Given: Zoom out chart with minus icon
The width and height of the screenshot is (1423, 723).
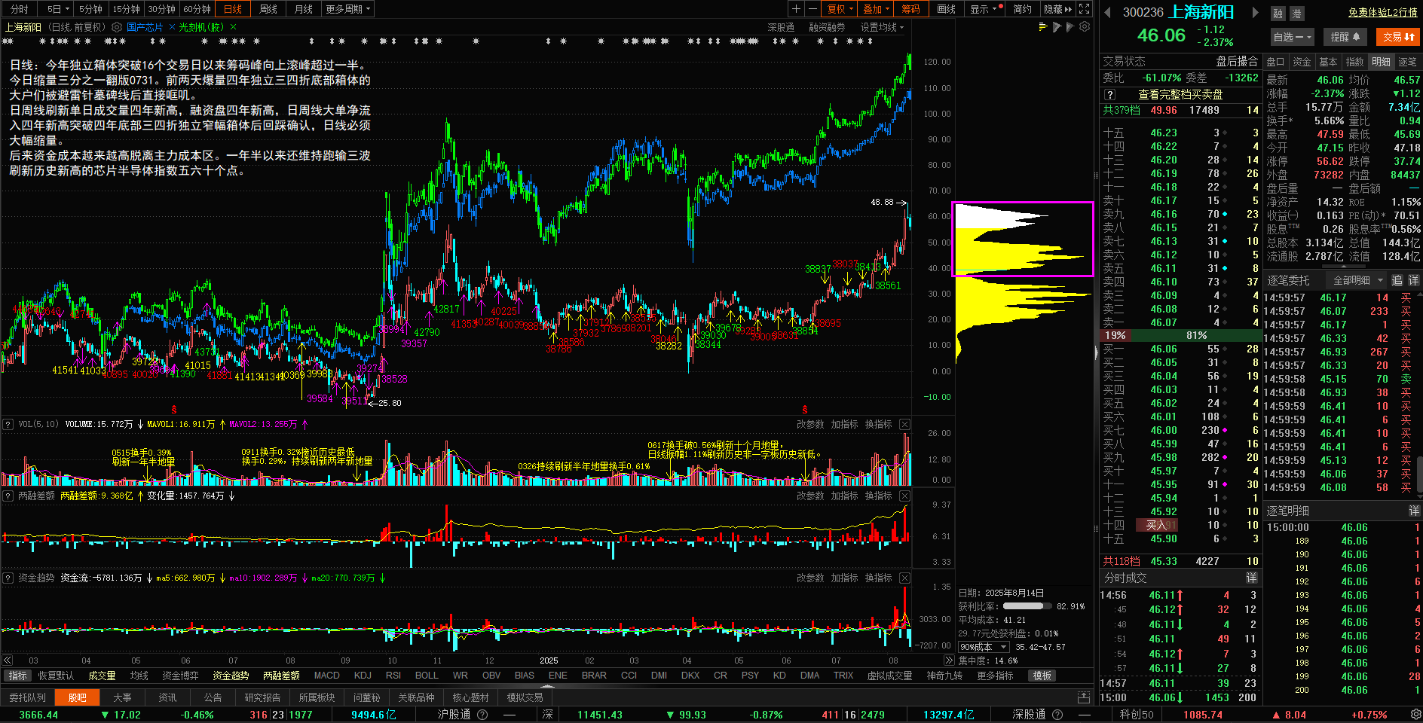Looking at the screenshot, I should tap(812, 9).
